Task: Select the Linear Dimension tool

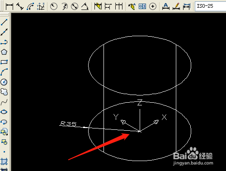Action: pos(9,6)
